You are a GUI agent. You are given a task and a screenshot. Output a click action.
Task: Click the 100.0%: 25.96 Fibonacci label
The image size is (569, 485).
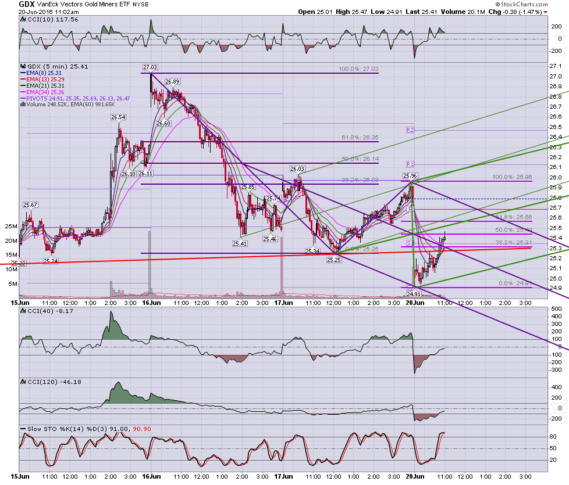(512, 177)
